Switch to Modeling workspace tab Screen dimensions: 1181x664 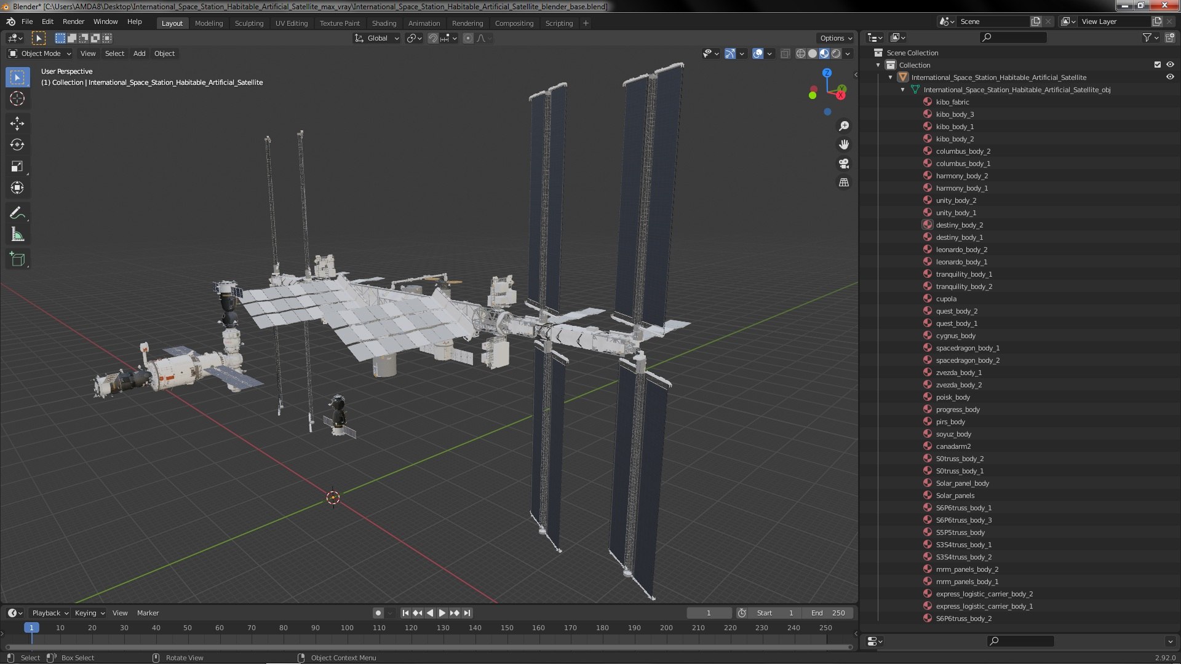[209, 23]
